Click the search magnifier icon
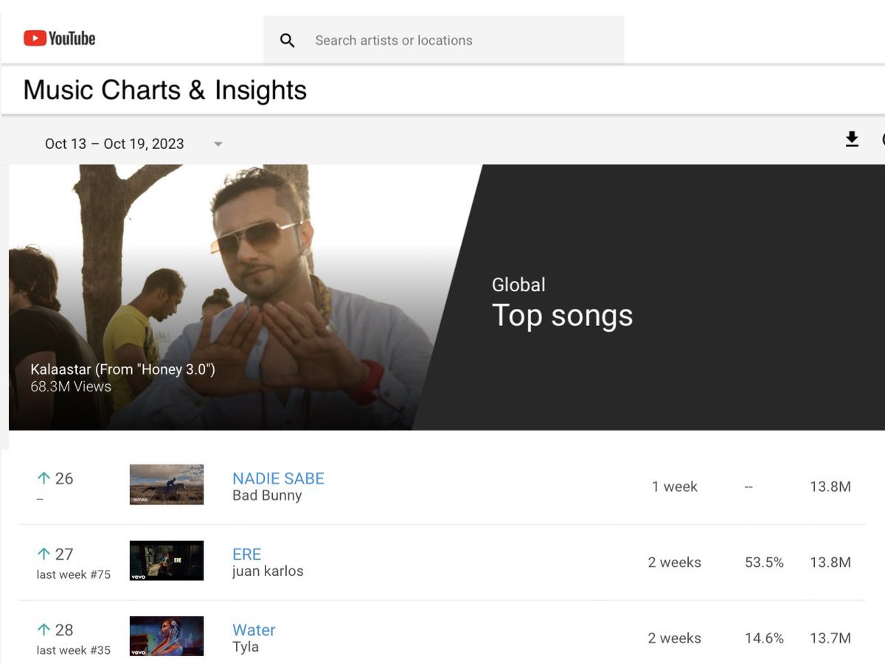885x665 pixels. click(x=288, y=41)
